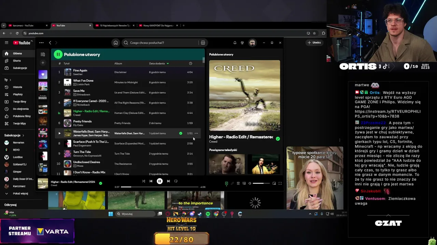Screen dimensions: 437x245
Task: Seek in song progress bar
Action: [159, 187]
